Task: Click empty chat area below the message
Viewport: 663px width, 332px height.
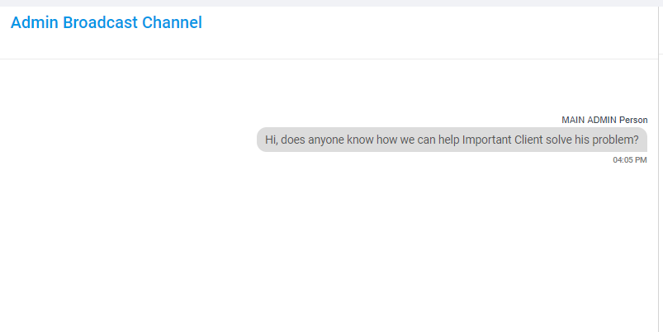Action: tap(329, 245)
